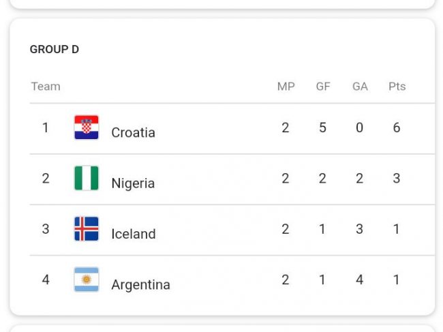Select the Iceland team name
The width and height of the screenshot is (443, 332).
134,234
